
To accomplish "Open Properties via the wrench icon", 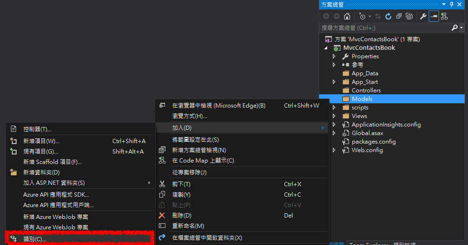I will 423,17.
